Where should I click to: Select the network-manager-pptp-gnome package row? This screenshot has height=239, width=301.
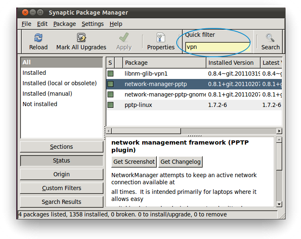pos(194,94)
